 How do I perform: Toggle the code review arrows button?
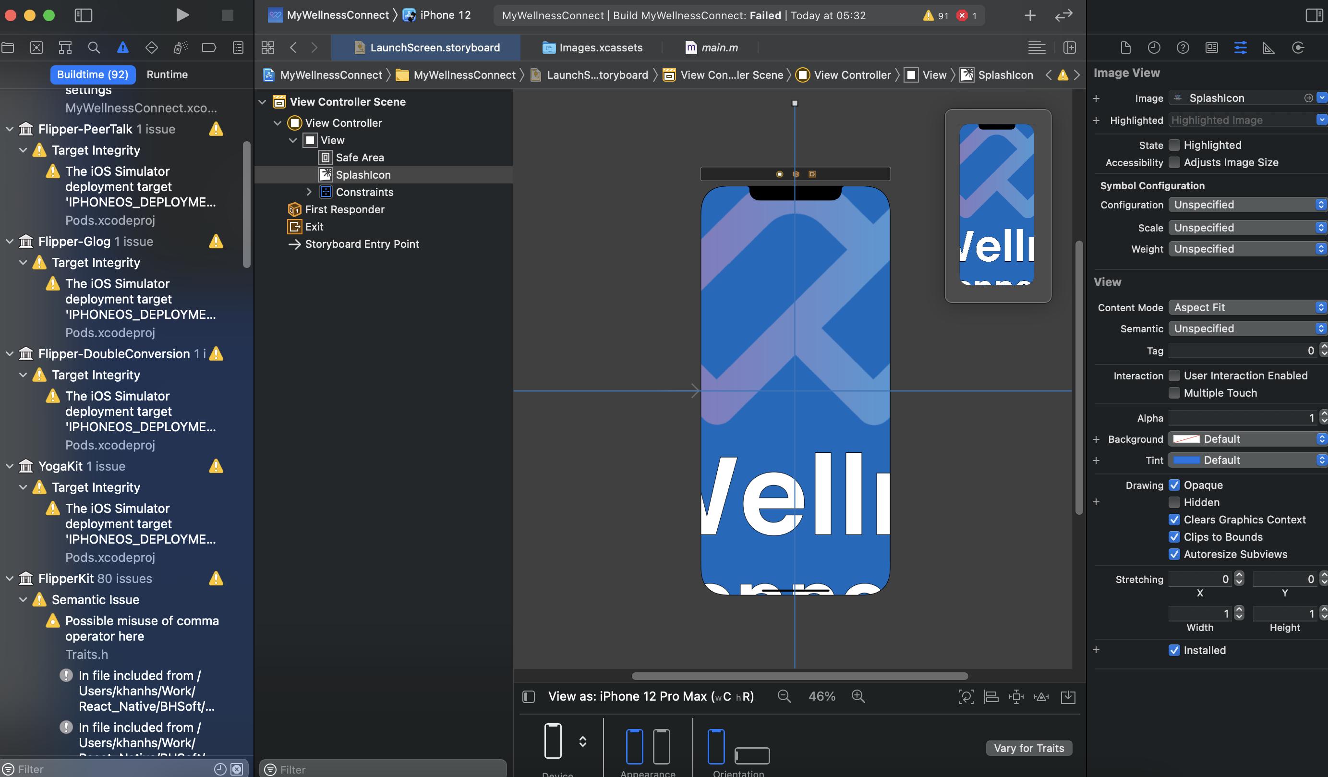click(1063, 15)
